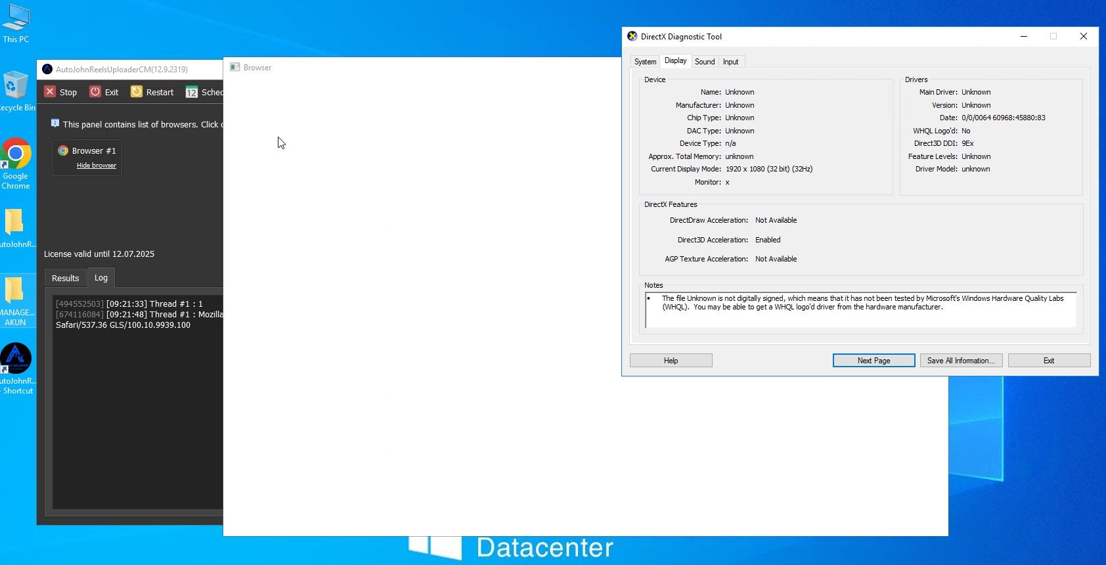Launch Google Chrome from desktop

16,164
